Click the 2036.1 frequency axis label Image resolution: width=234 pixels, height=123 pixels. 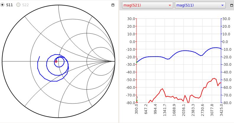pos(183,110)
